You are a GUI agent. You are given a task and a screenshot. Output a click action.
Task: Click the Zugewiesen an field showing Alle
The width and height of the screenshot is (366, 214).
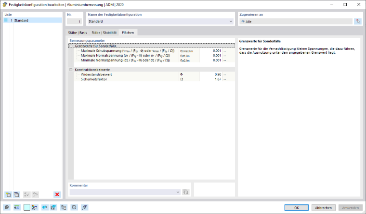pos(296,22)
